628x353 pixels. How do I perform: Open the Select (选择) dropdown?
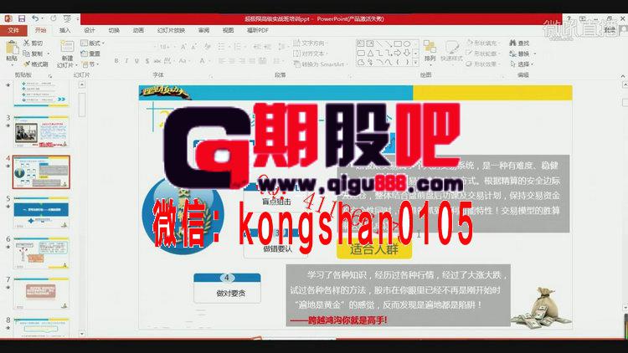click(521, 64)
